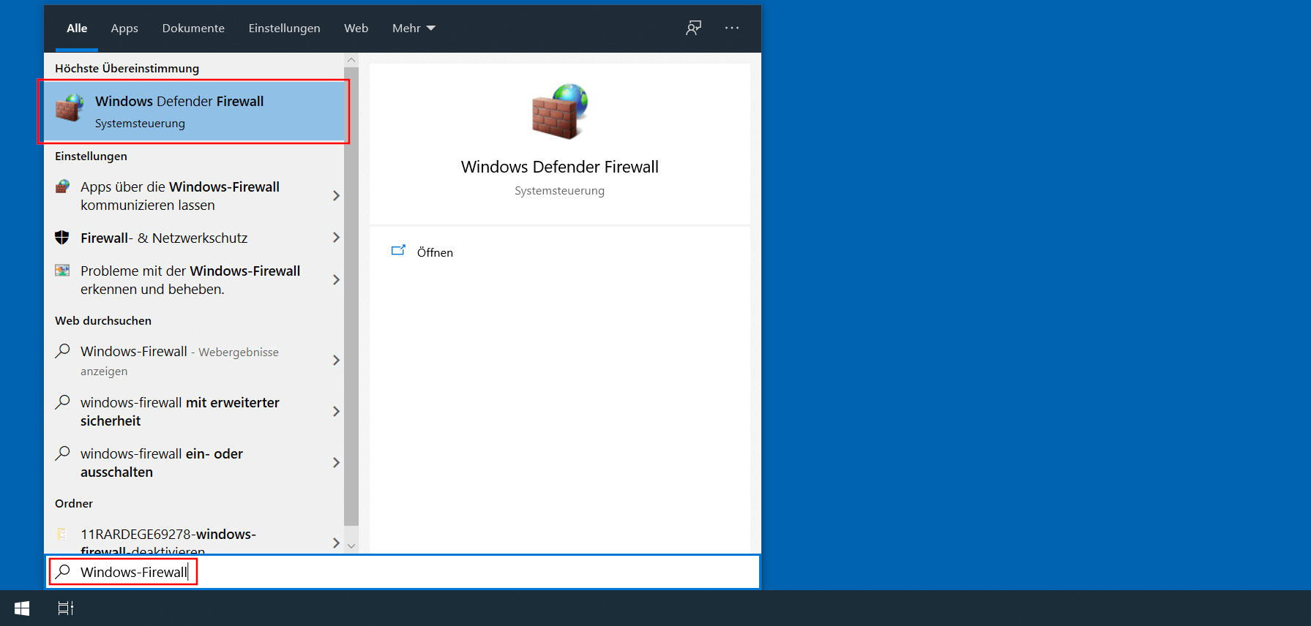Click the firewall brick icon in best match
Screen dimensions: 1311x626
coord(70,108)
